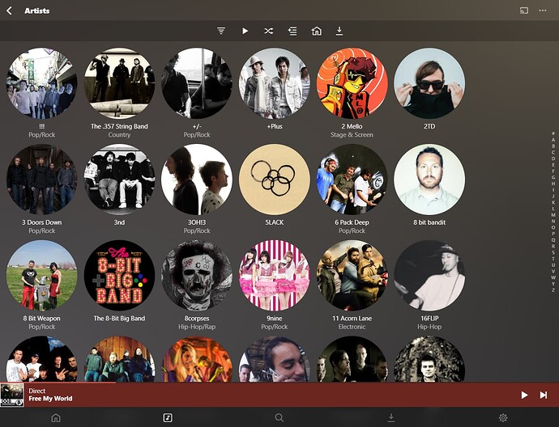Resume playback in the now playing bar

click(524, 395)
